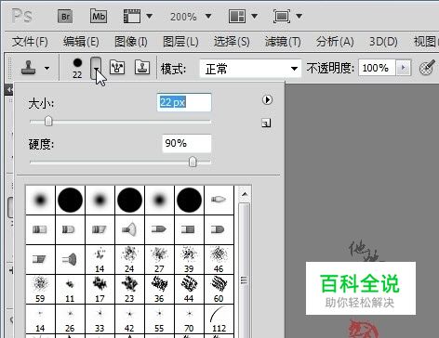Click the 大小 size slider handle
Viewport: 439px width, 338px height.
(48, 121)
